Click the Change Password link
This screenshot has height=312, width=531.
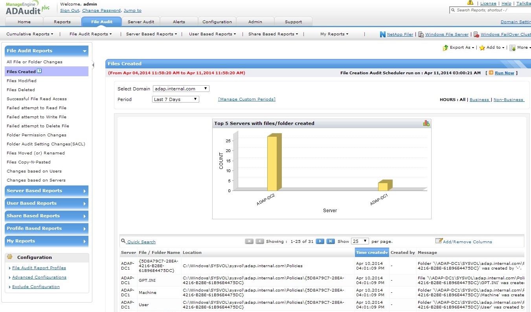[101, 11]
